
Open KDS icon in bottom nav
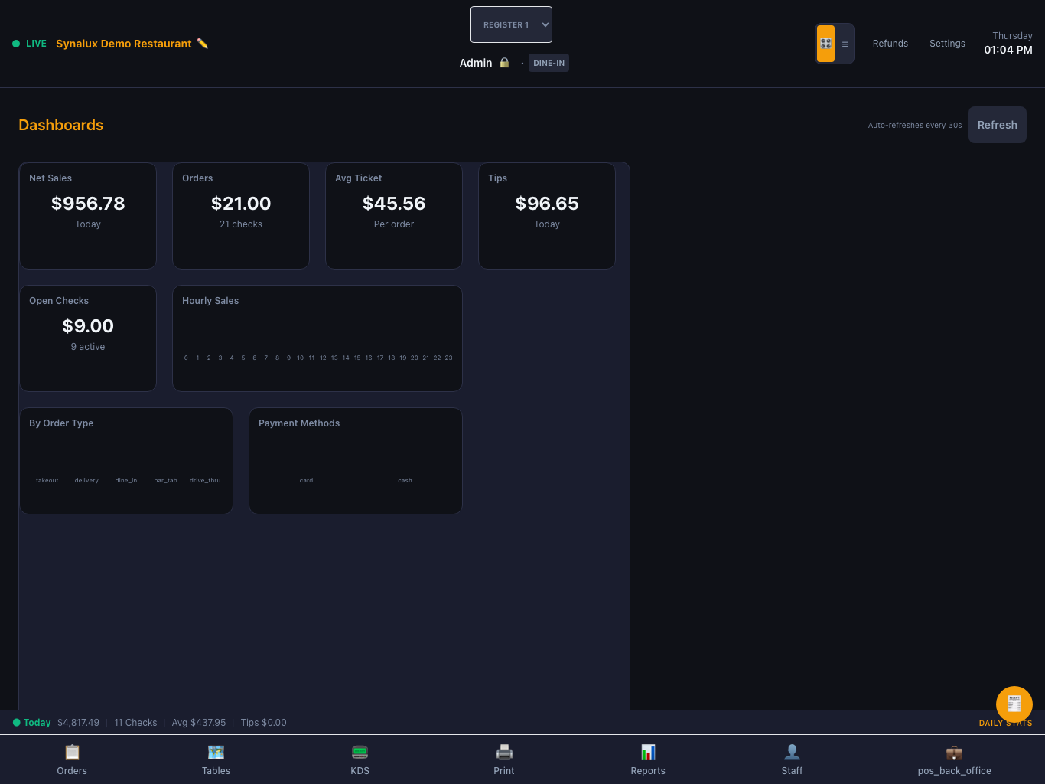360,753
